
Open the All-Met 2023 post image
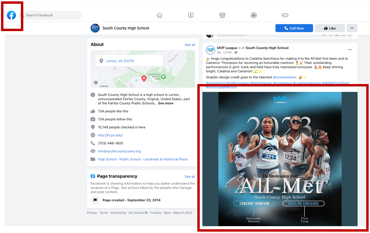pos(280,159)
